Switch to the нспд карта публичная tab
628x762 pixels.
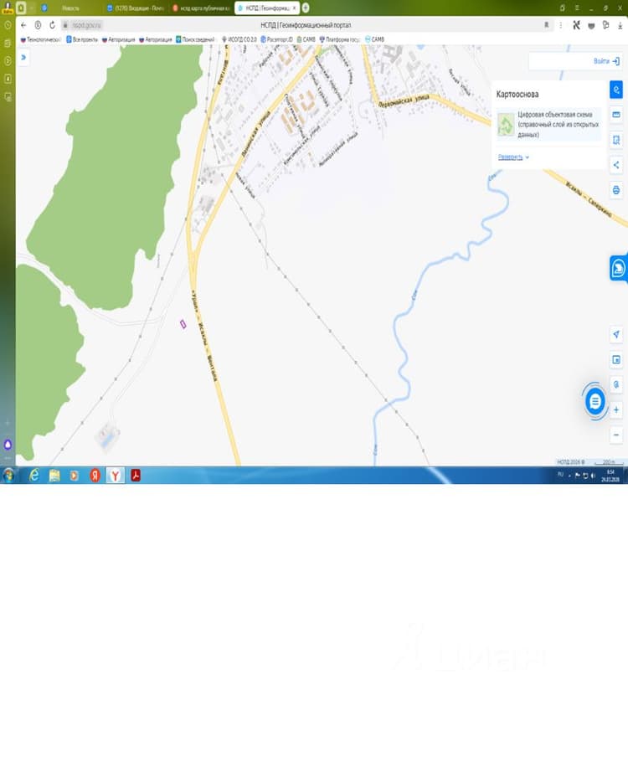click(x=201, y=8)
